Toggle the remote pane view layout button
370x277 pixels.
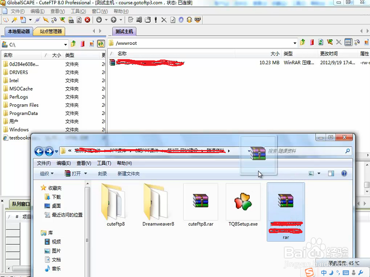pos(348,42)
